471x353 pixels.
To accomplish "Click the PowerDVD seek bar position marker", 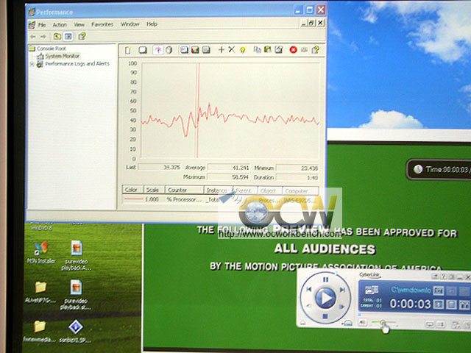I will 360,314.
